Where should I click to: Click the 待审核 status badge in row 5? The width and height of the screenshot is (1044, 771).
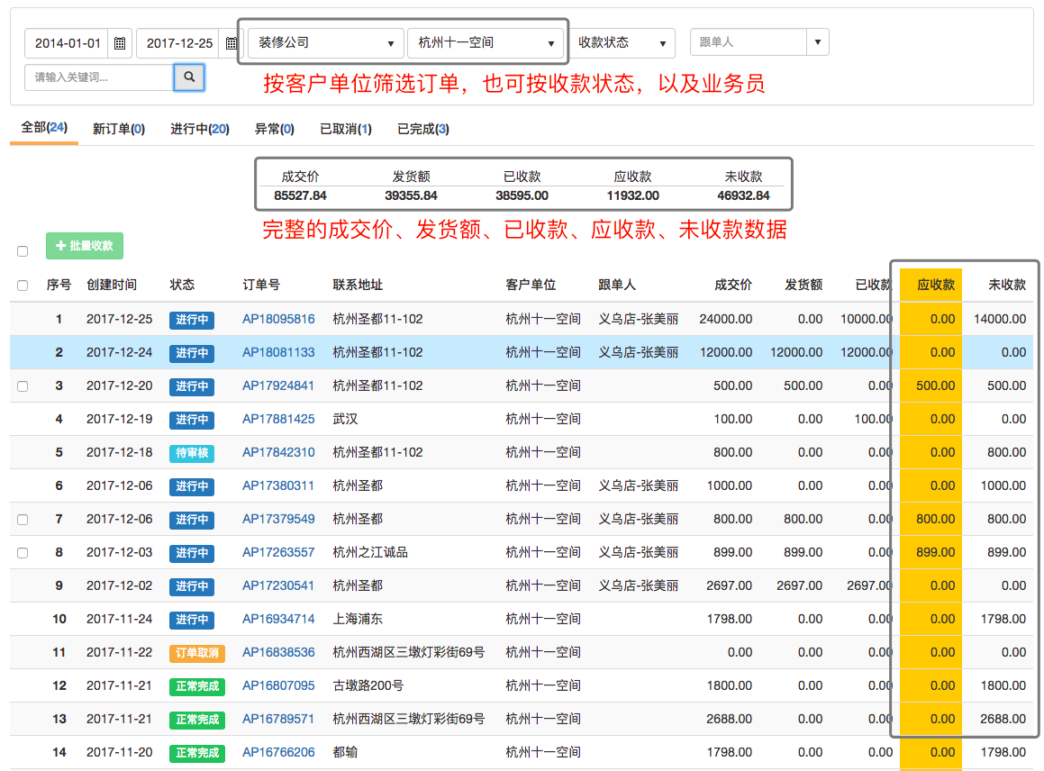click(192, 453)
